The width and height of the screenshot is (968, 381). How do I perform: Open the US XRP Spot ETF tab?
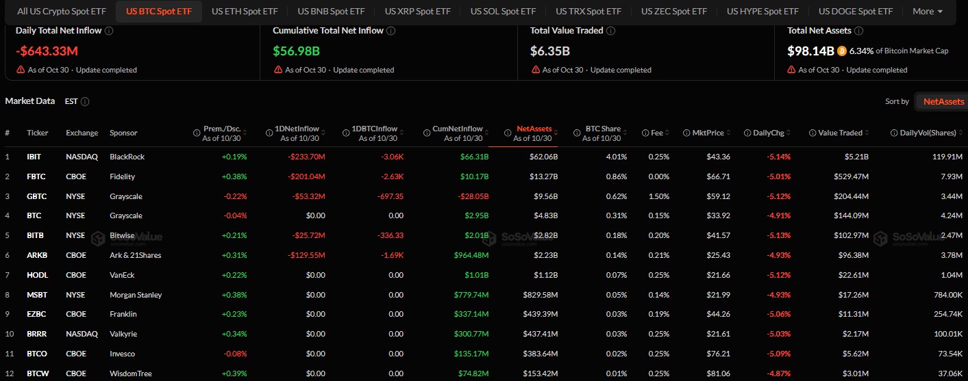pyautogui.click(x=417, y=12)
